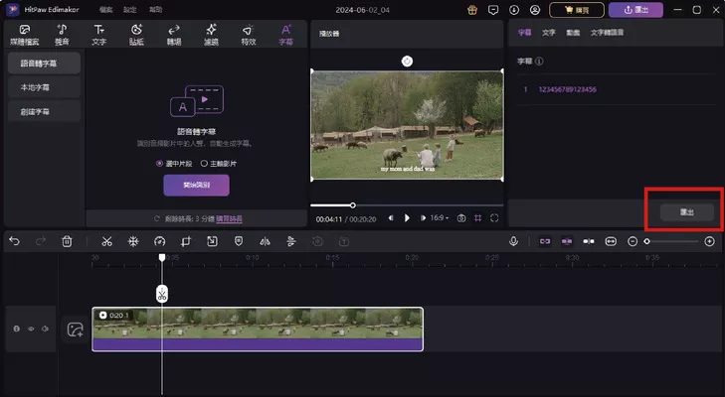The height and width of the screenshot is (397, 725).
Task: Toggle the preview-split icon next to snap
Action: [589, 241]
